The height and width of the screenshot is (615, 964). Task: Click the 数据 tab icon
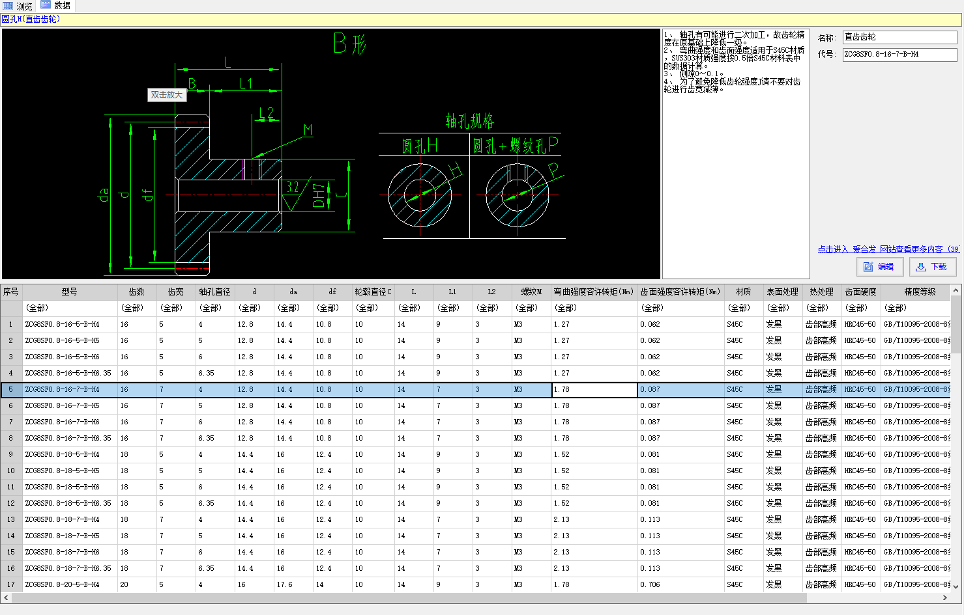pos(46,5)
